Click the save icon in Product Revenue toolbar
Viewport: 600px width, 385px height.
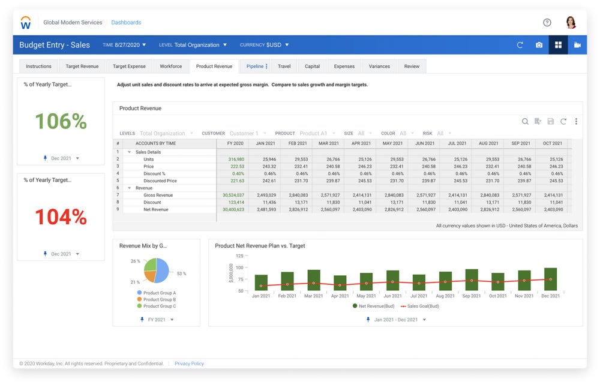tap(550, 122)
